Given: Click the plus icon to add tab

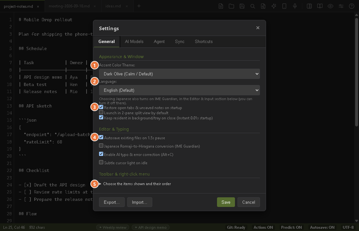Looking at the screenshot, I should tap(139, 6).
